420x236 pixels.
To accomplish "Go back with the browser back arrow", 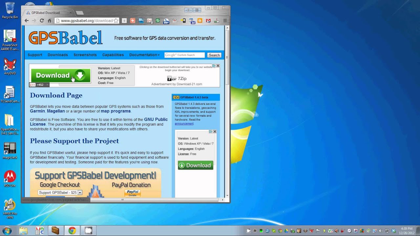I will click(x=27, y=21).
